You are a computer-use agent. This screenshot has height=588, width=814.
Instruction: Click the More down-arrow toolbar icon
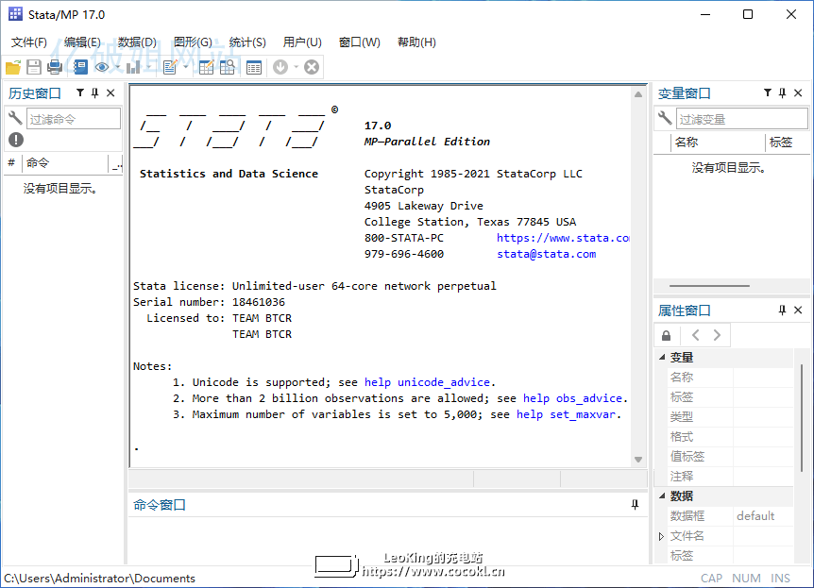click(280, 67)
